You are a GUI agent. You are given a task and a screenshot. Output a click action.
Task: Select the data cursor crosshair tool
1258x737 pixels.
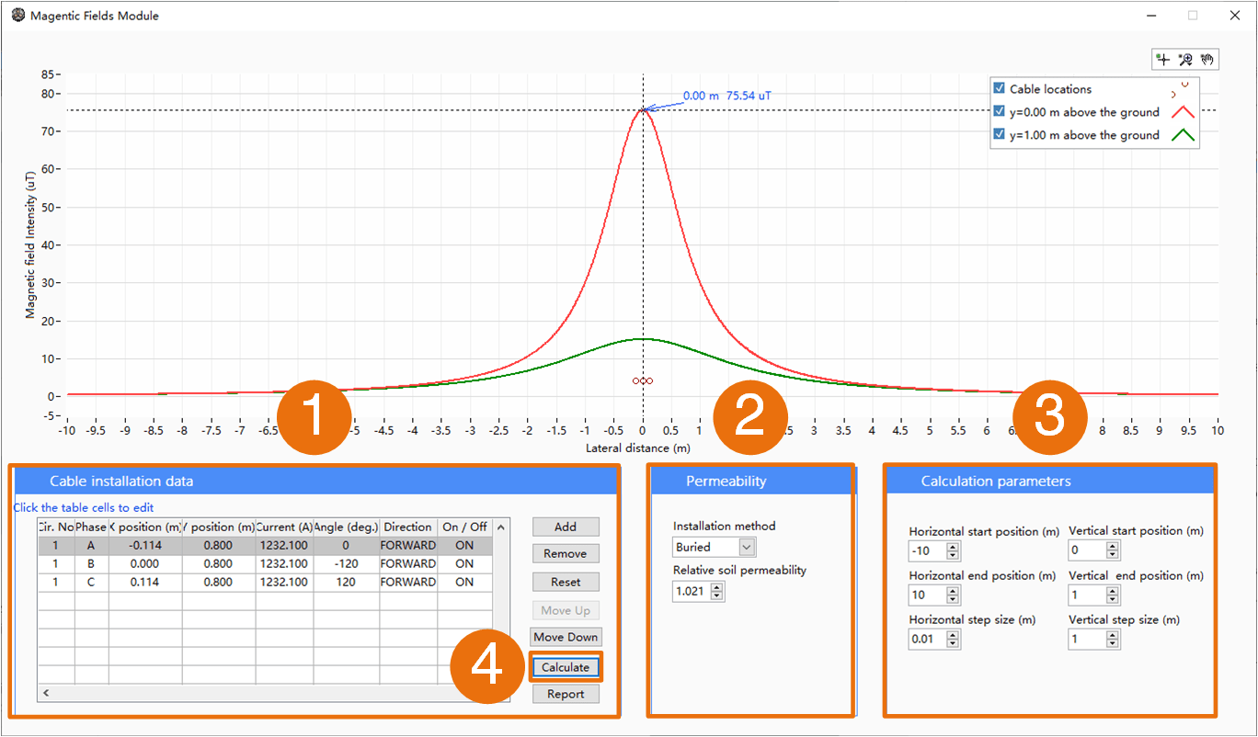click(x=1163, y=60)
